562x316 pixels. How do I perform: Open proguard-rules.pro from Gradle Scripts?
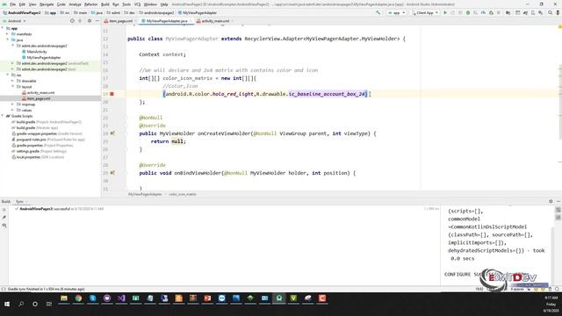[x=47, y=140]
